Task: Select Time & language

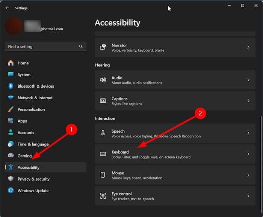Action: 45,144
